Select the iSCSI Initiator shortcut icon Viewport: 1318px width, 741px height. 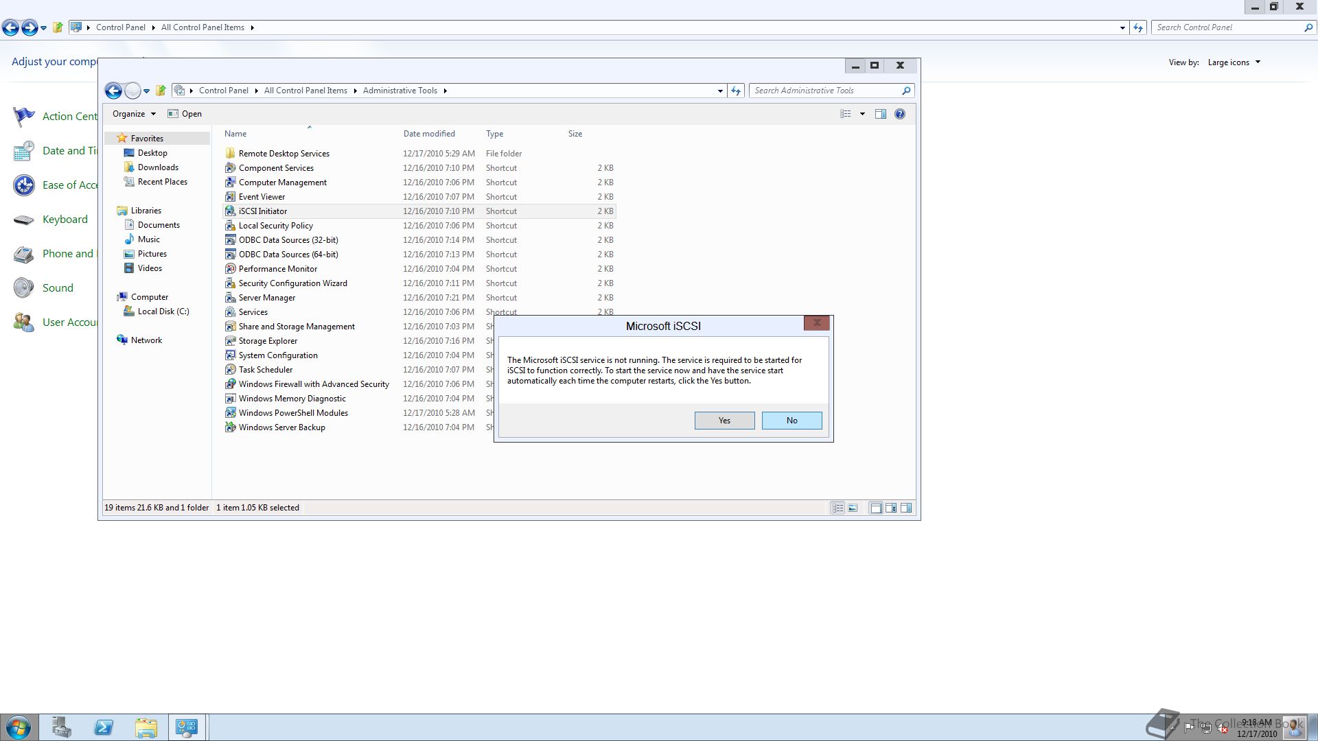[231, 211]
